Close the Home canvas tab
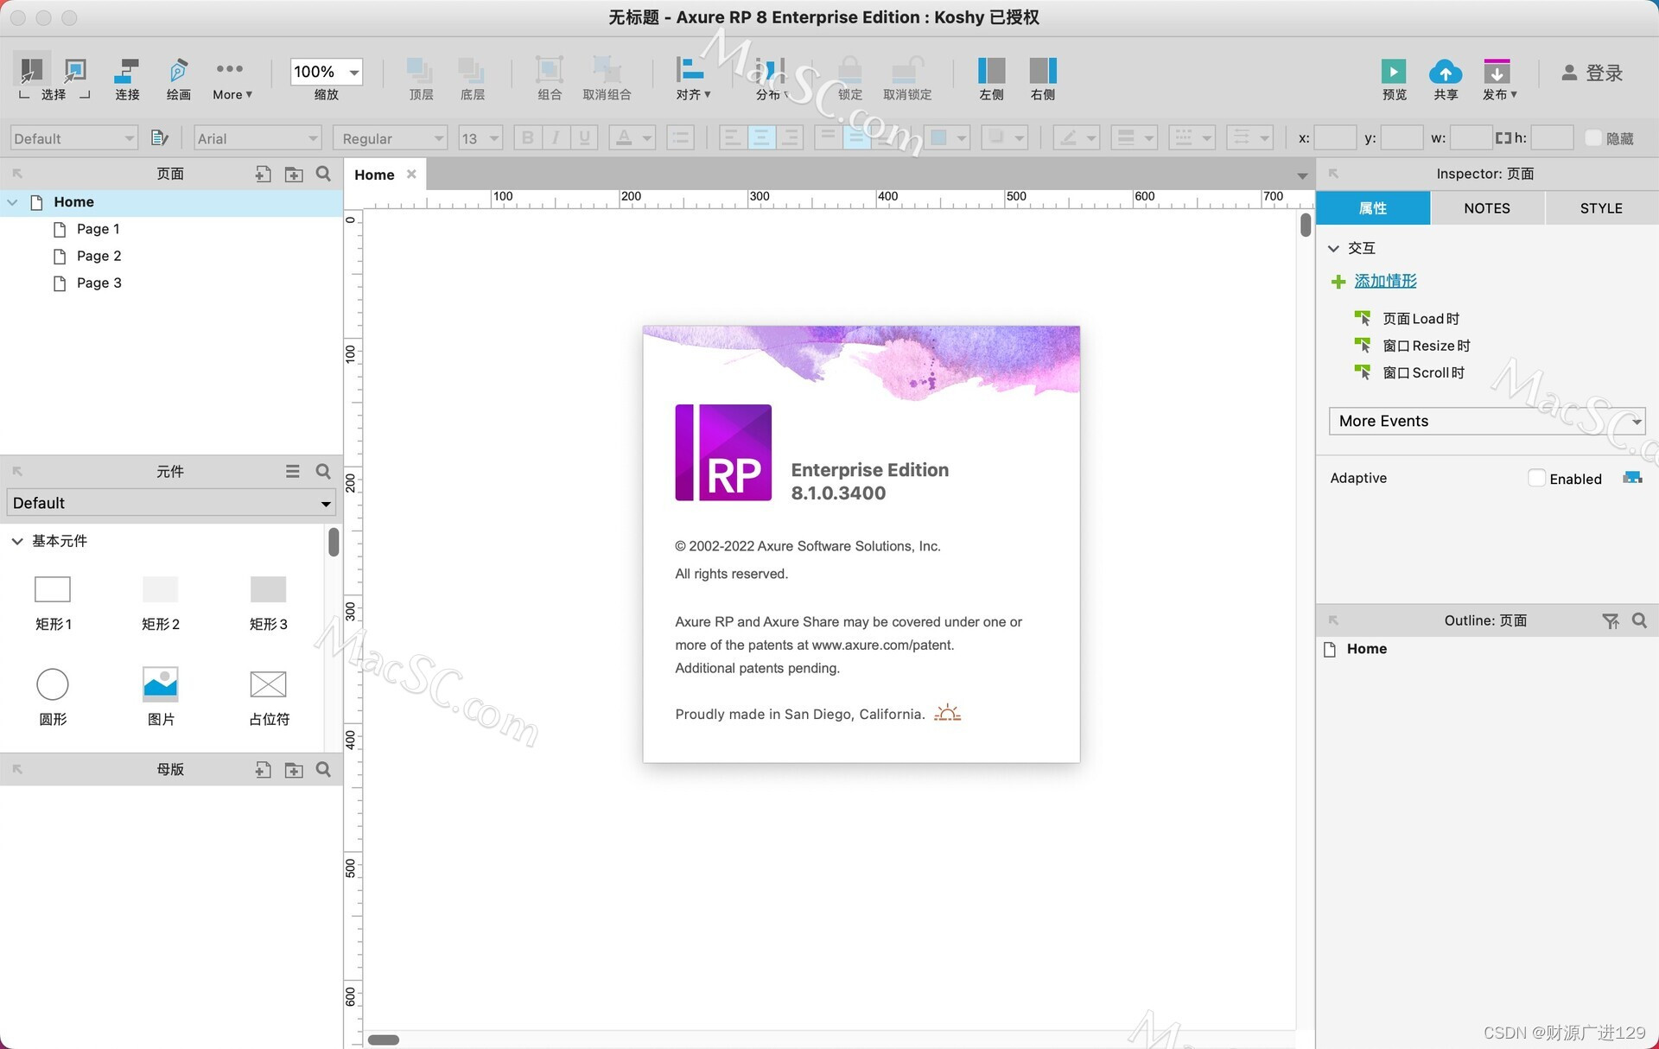 (x=411, y=174)
